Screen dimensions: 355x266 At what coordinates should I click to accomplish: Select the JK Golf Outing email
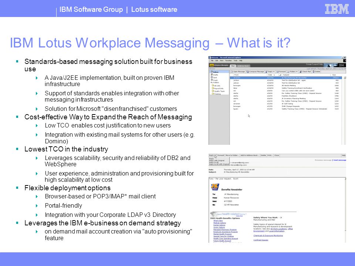pyautogui.click(x=286, y=103)
